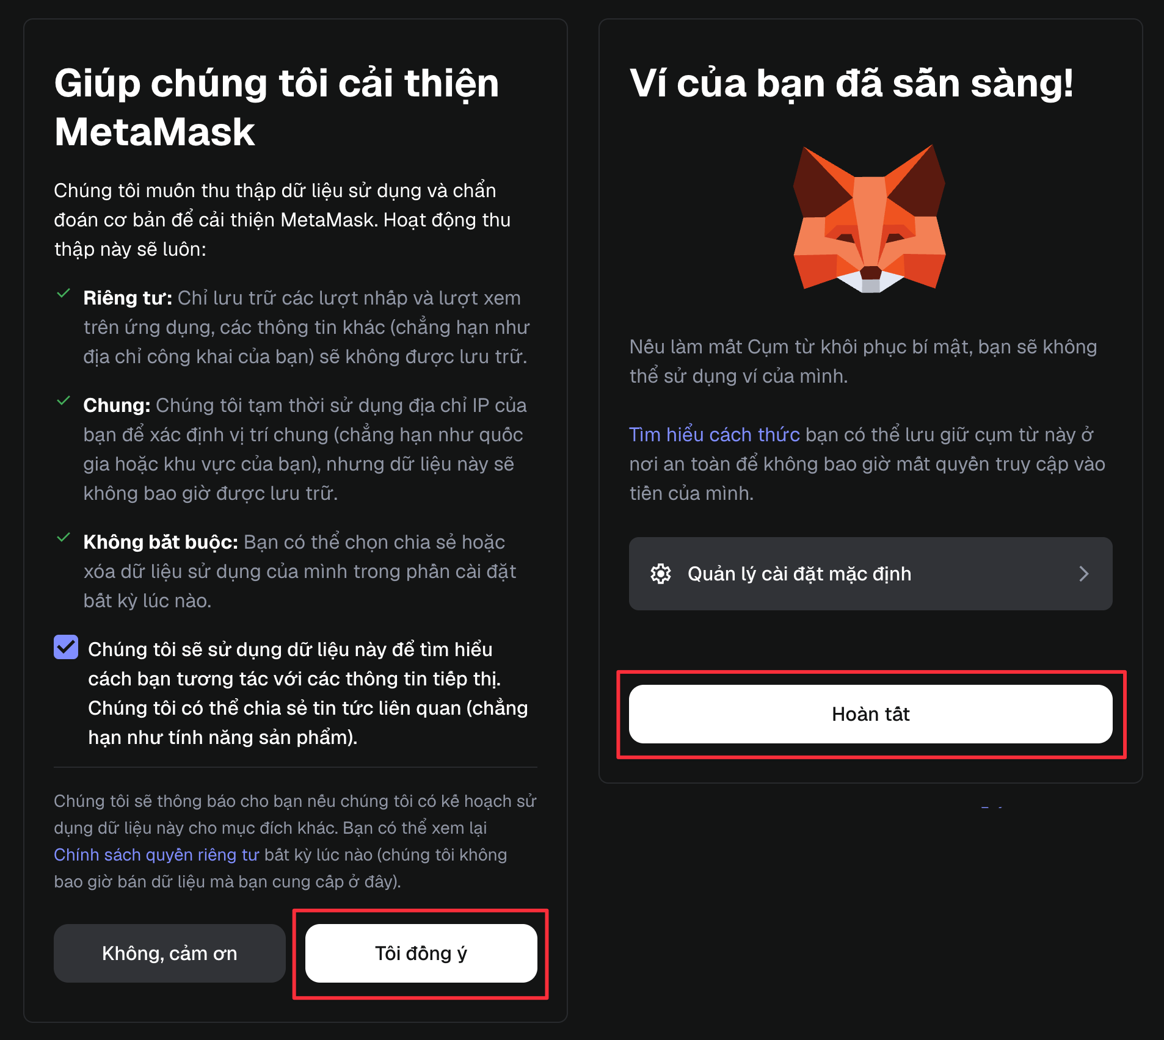Viewport: 1164px width, 1040px height.
Task: Click the Ví của bạn đã sẵn sàng heading
Action: [x=851, y=83]
